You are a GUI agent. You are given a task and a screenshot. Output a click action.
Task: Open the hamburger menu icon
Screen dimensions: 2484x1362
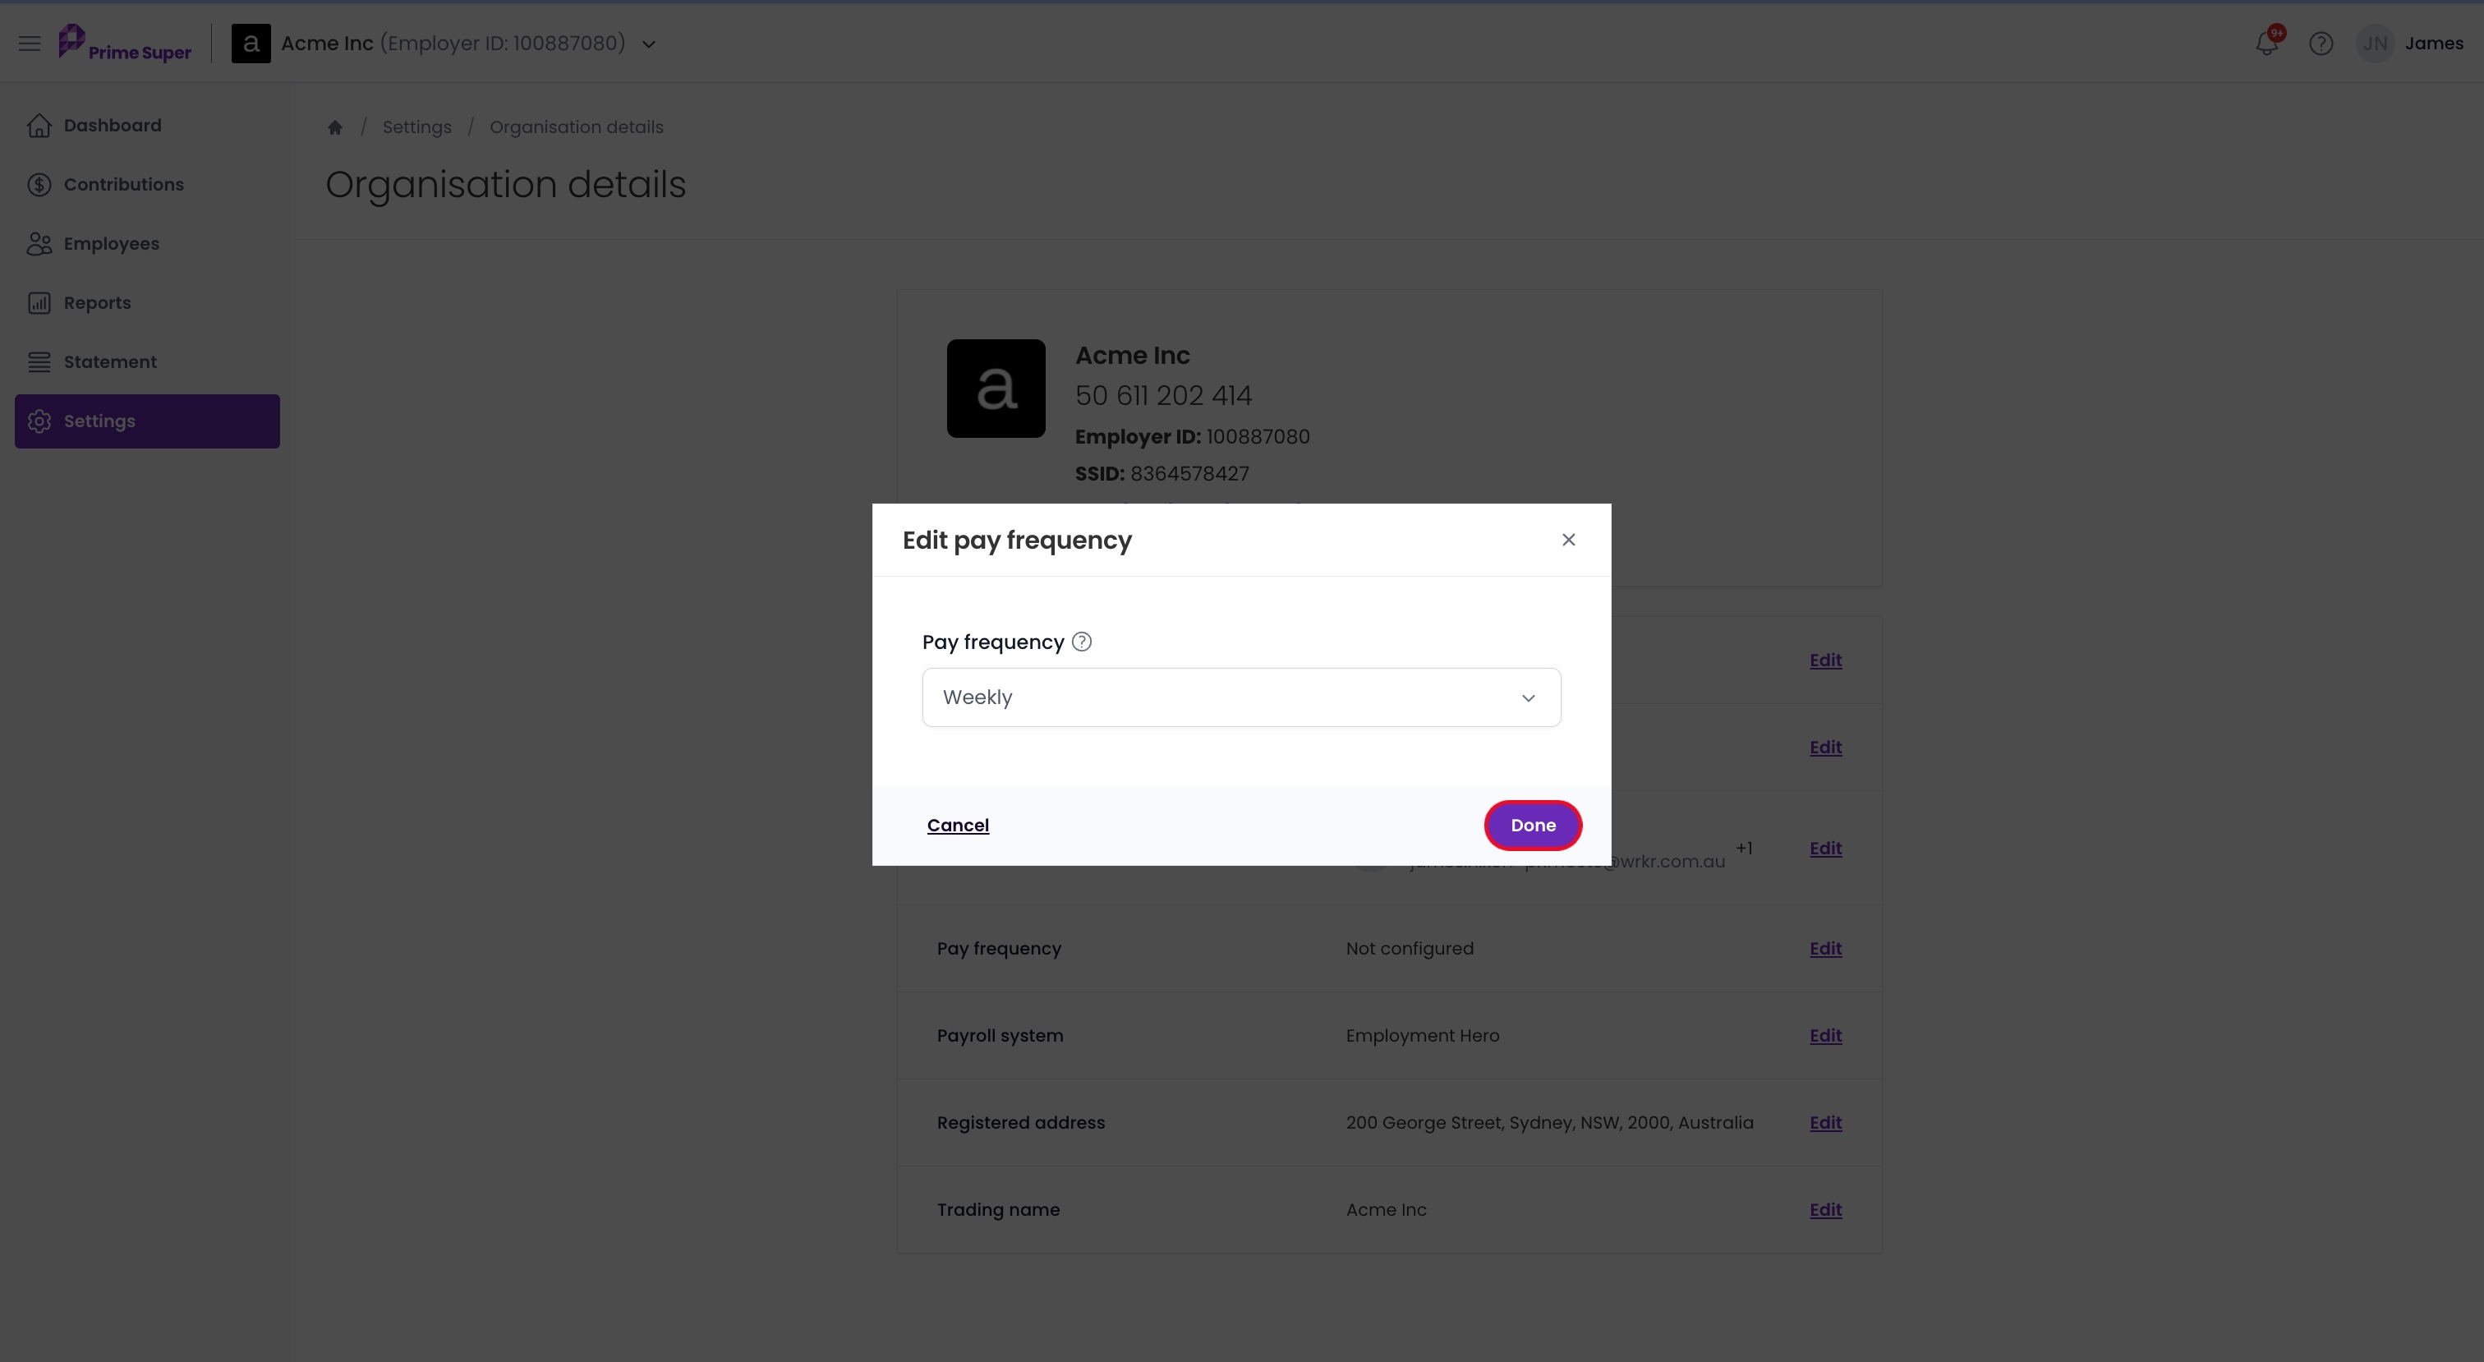coord(30,44)
